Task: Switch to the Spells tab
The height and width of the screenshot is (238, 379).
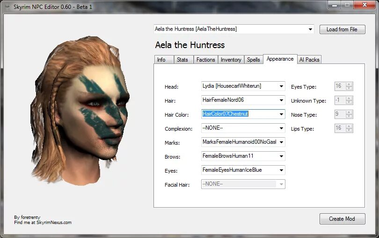Action: (254, 60)
